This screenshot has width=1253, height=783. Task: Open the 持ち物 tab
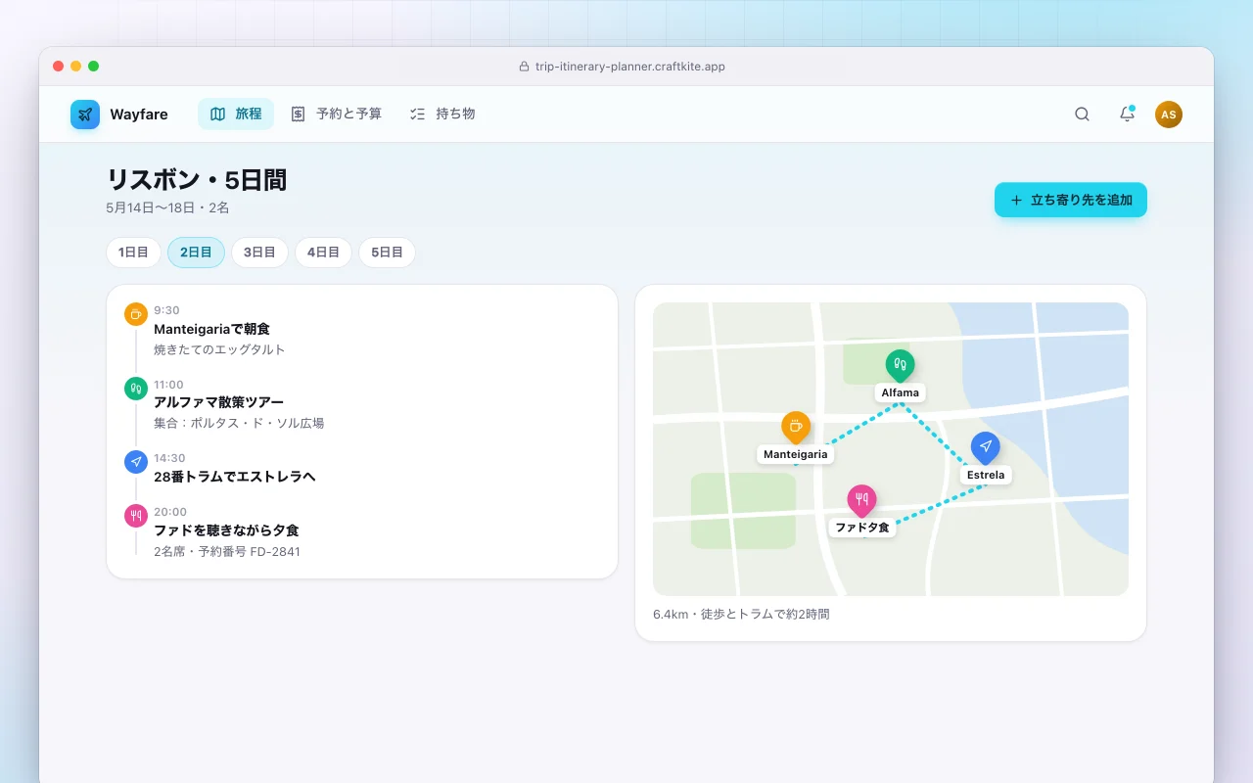coord(442,115)
